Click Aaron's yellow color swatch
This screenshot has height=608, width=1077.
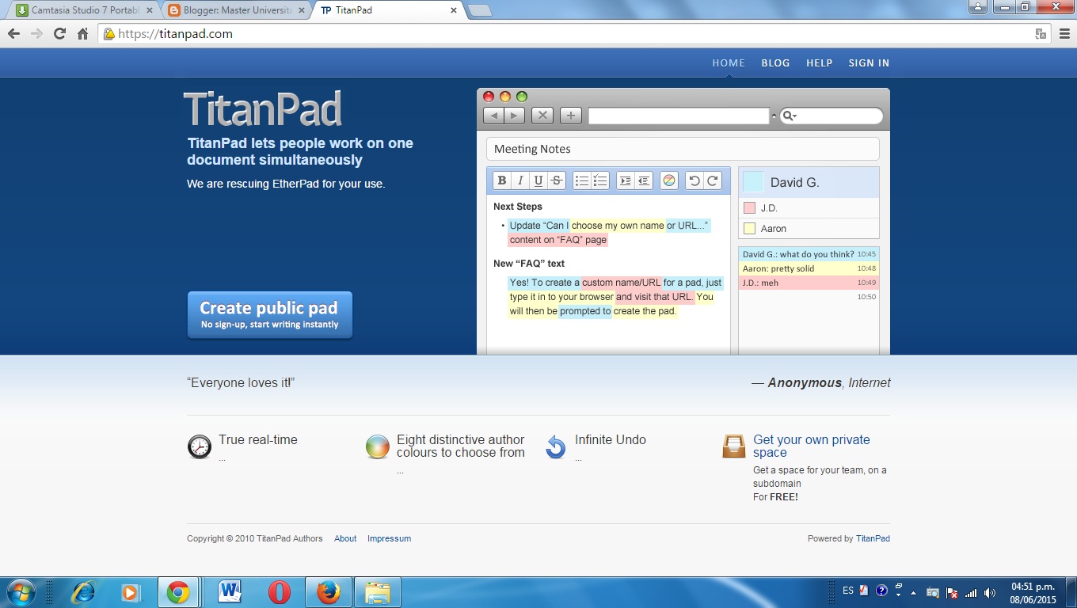click(749, 229)
